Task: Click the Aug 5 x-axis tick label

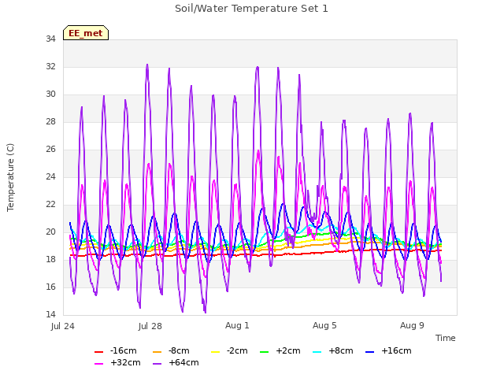Action: tap(324, 325)
